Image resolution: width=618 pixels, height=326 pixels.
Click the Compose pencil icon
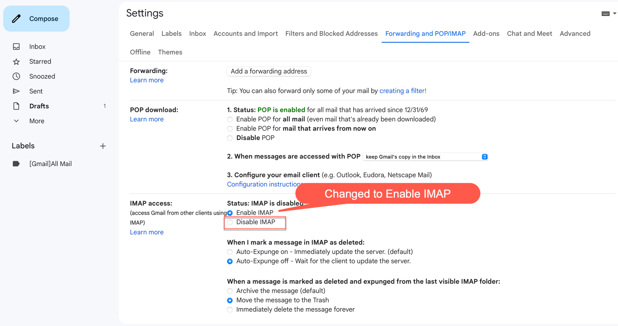[x=16, y=19]
